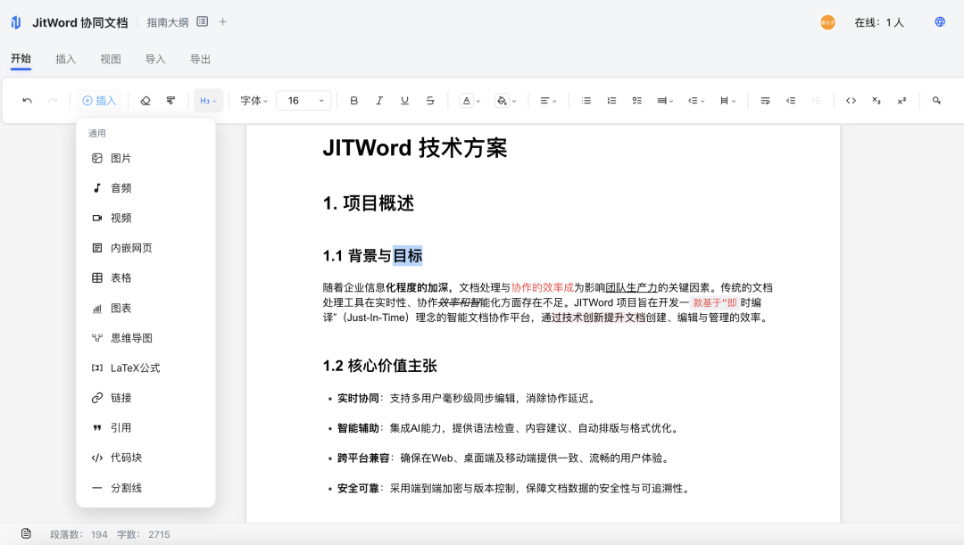Open the search tool in the toolbar
This screenshot has width=964, height=545.
[935, 100]
